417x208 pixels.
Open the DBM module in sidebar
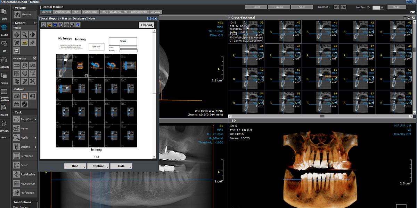click(x=4, y=14)
